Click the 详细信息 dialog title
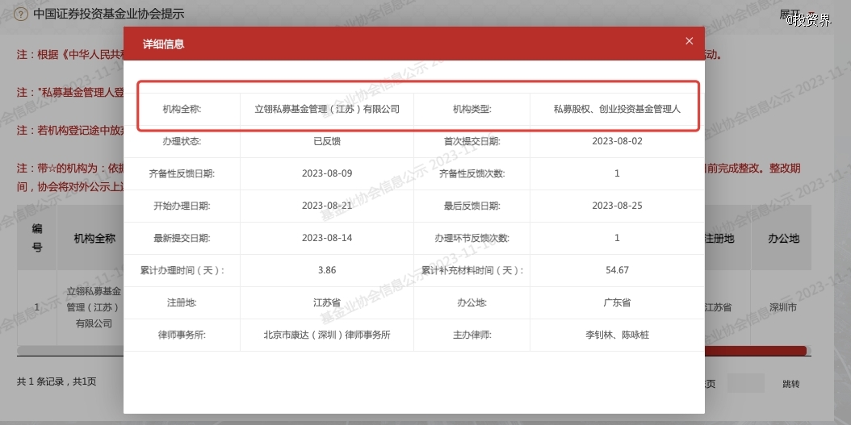Screen dimensions: 851x425 [163, 44]
